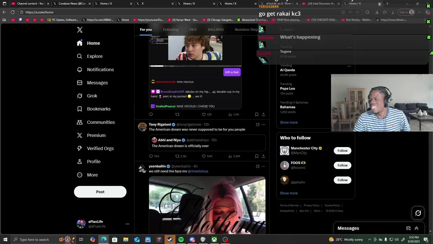This screenshot has height=244, width=433.
Task: Click the Communities people icon
Action: pyautogui.click(x=79, y=122)
